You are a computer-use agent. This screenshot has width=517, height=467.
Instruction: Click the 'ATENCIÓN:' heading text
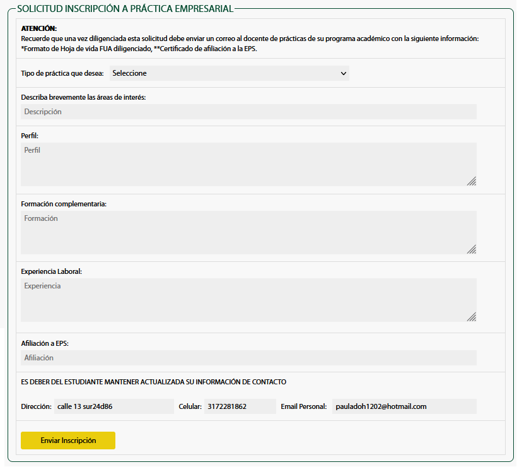click(39, 28)
